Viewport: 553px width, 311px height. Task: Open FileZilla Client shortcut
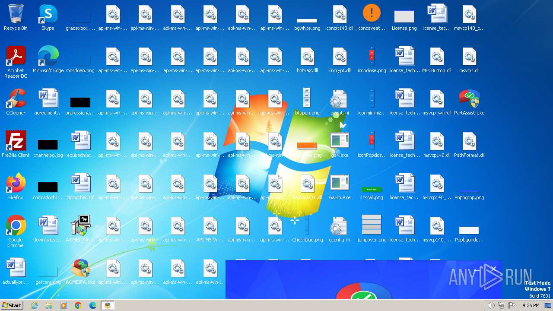pos(16,144)
